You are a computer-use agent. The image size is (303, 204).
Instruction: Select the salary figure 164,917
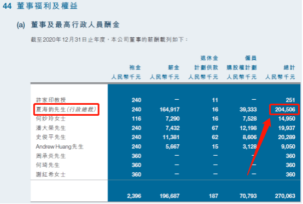tap(170, 110)
